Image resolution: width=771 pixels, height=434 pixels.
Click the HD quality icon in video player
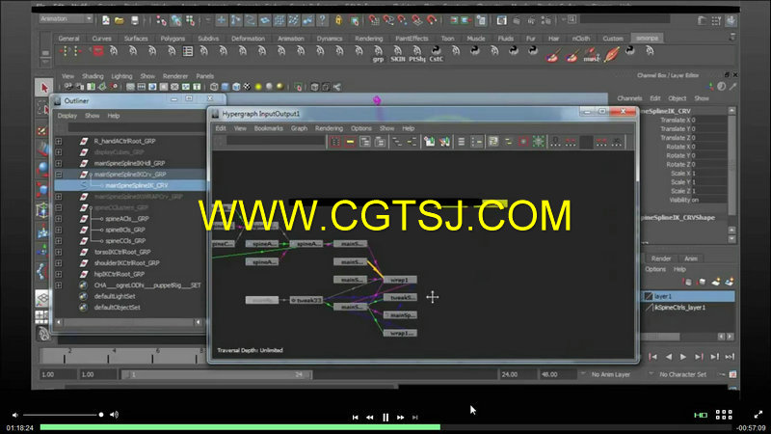[701, 416]
